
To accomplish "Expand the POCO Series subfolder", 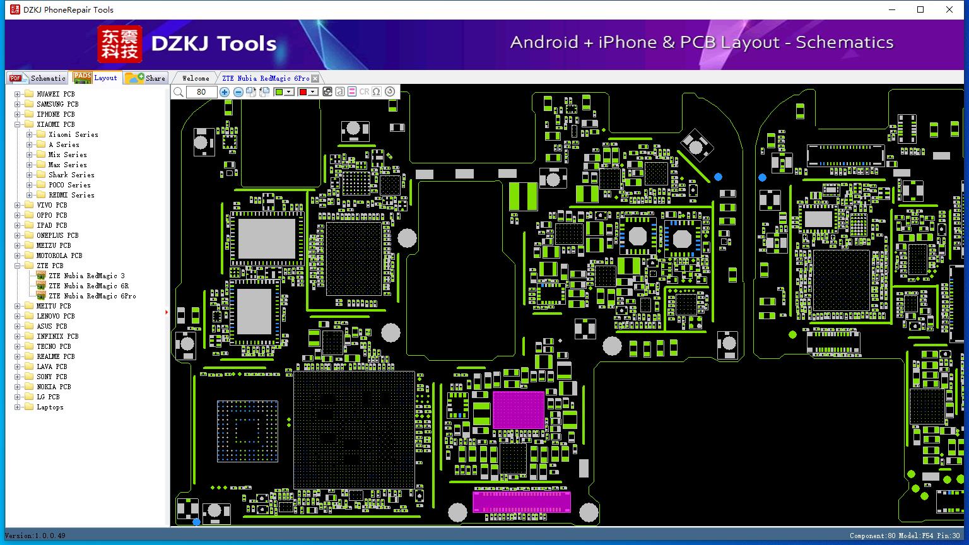I will pyautogui.click(x=30, y=185).
